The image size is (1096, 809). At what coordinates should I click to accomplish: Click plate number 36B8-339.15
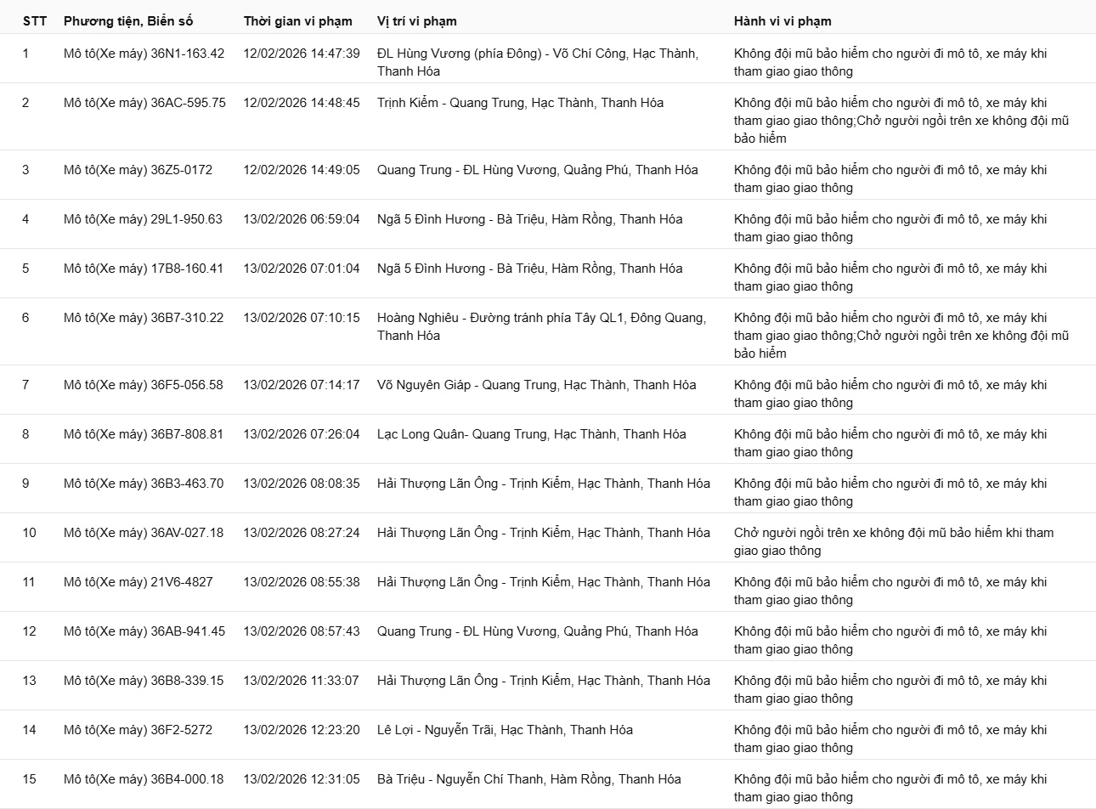pyautogui.click(x=144, y=681)
